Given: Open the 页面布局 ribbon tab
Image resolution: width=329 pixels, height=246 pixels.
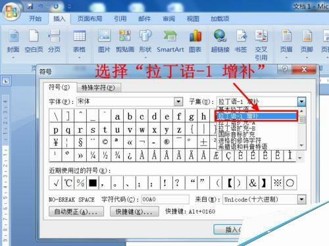Looking at the screenshot, I should click(x=89, y=19).
